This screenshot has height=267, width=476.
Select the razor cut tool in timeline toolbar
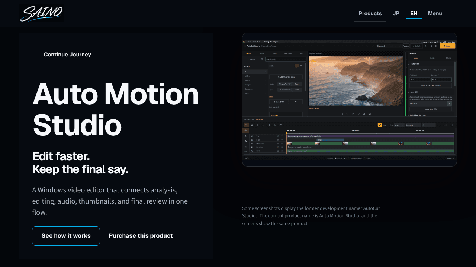tap(252, 125)
